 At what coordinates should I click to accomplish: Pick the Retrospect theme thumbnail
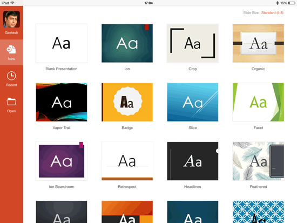(127, 161)
